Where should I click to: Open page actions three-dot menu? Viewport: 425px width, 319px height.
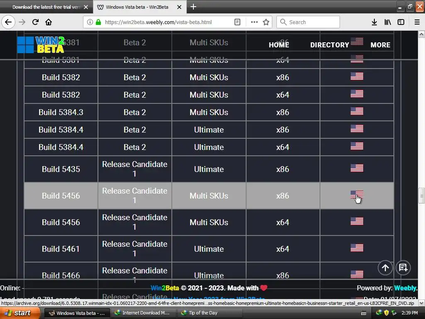[x=254, y=22]
